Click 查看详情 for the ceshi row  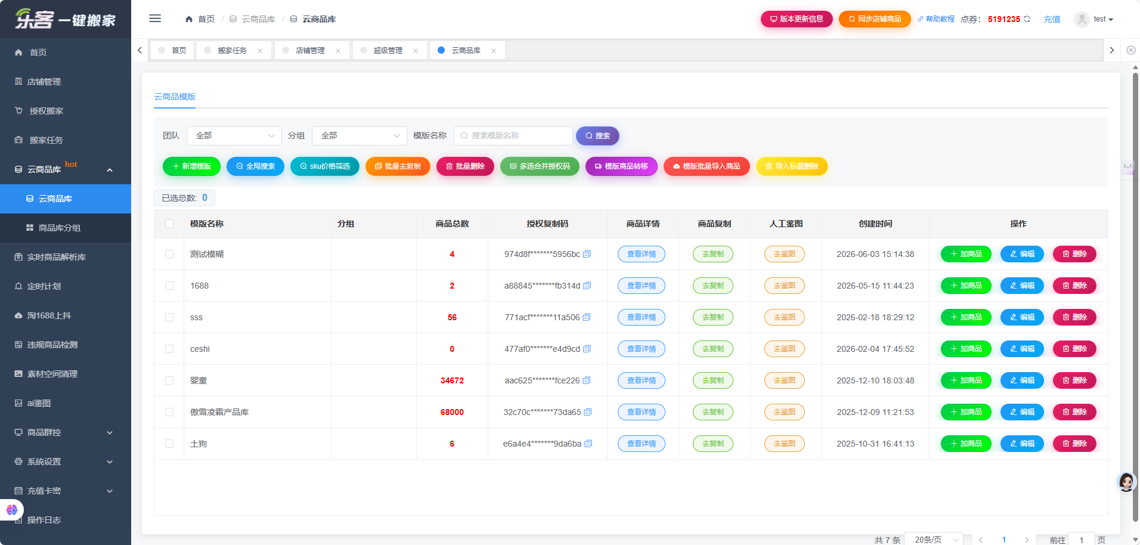coord(642,349)
